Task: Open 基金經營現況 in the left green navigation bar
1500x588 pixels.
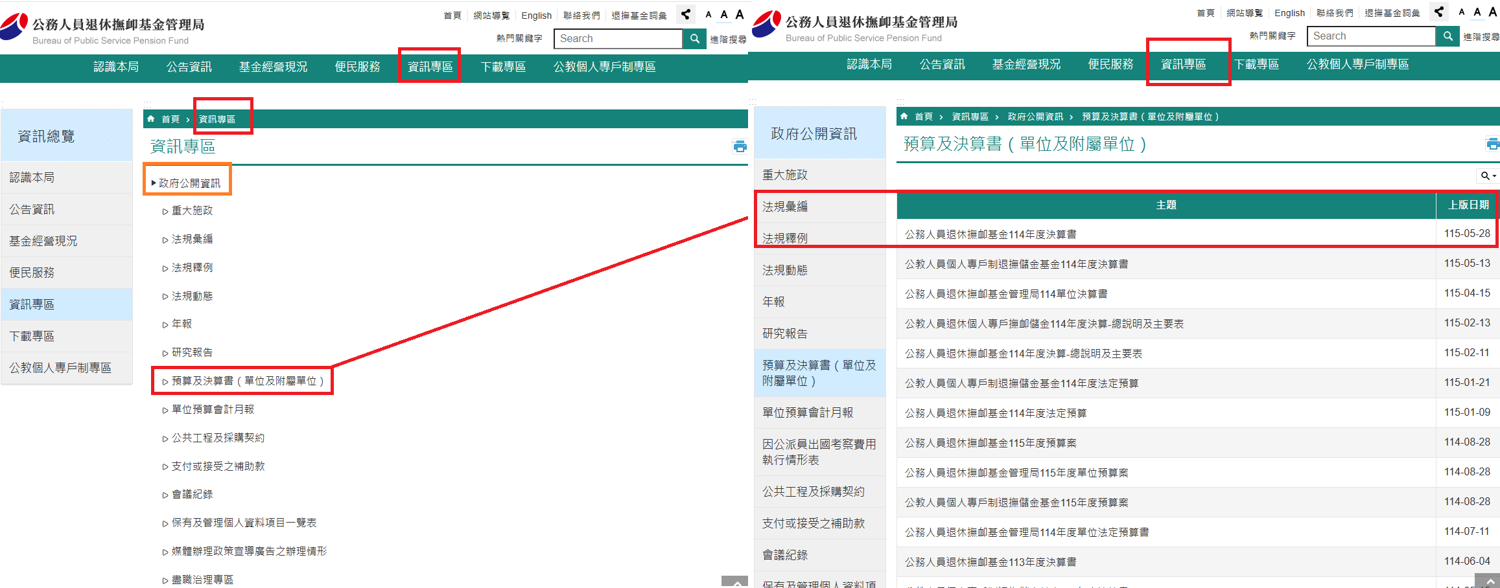Action: (273, 67)
